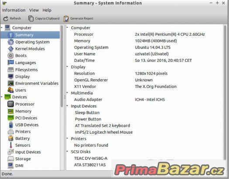Click the Devices category icon in sidebar
Screen dimensions: 229x179
pyautogui.click(x=7, y=97)
